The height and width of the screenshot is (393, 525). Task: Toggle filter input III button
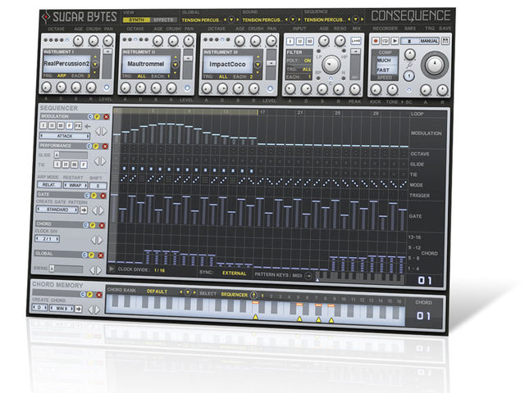pyautogui.click(x=310, y=41)
